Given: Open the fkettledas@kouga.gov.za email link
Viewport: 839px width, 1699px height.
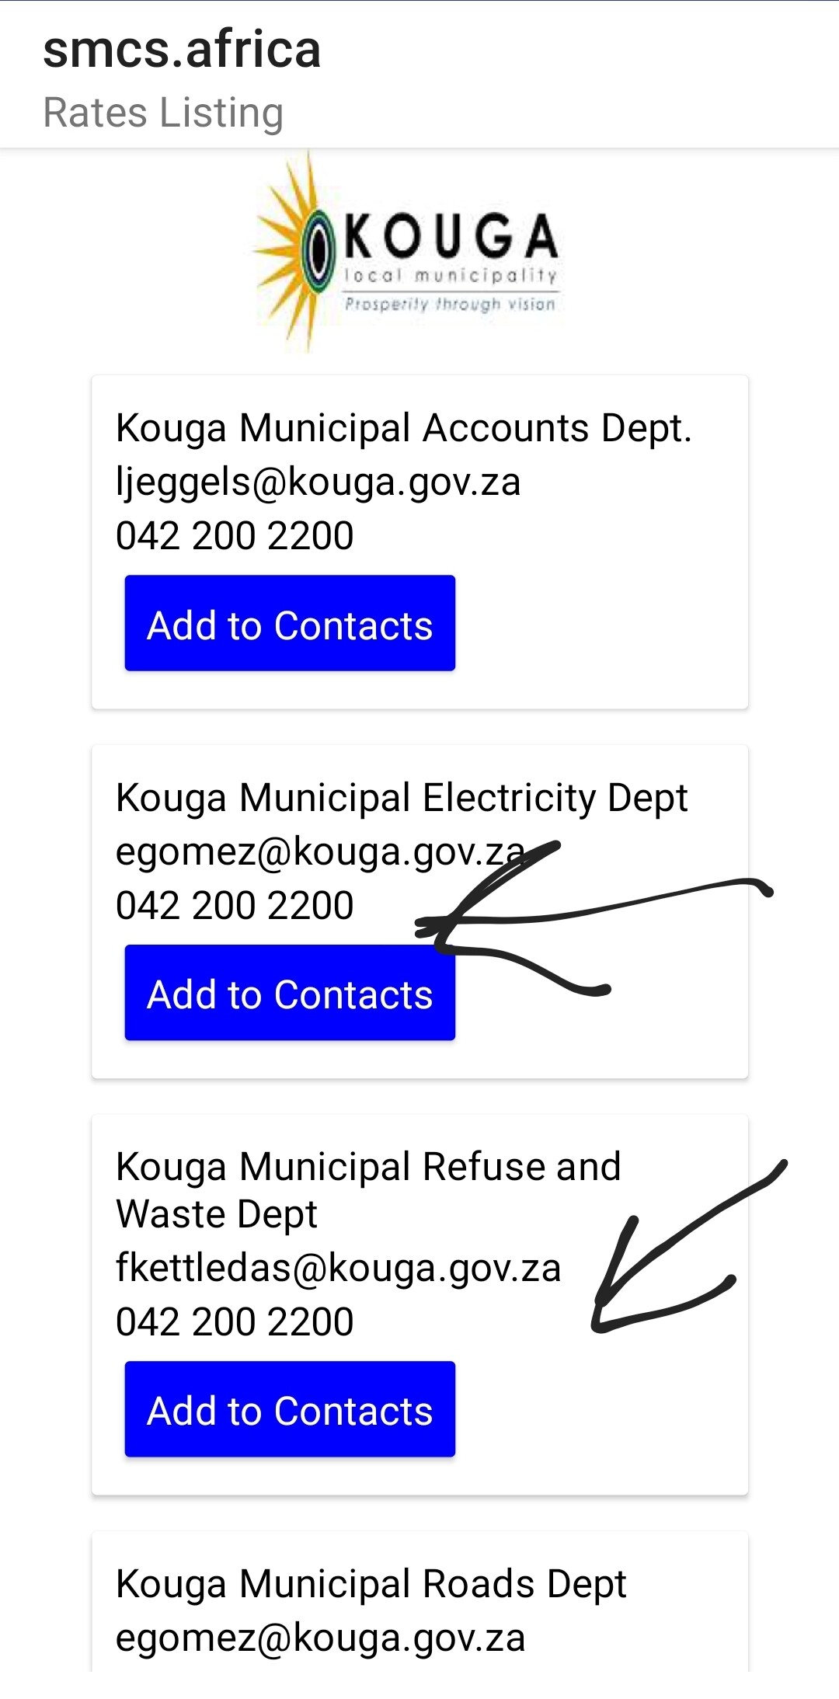Looking at the screenshot, I should (x=338, y=1268).
